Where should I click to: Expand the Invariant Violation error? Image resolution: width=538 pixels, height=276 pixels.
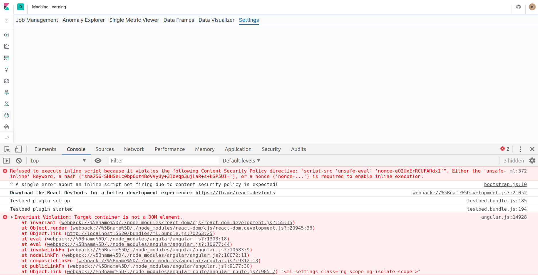12,217
